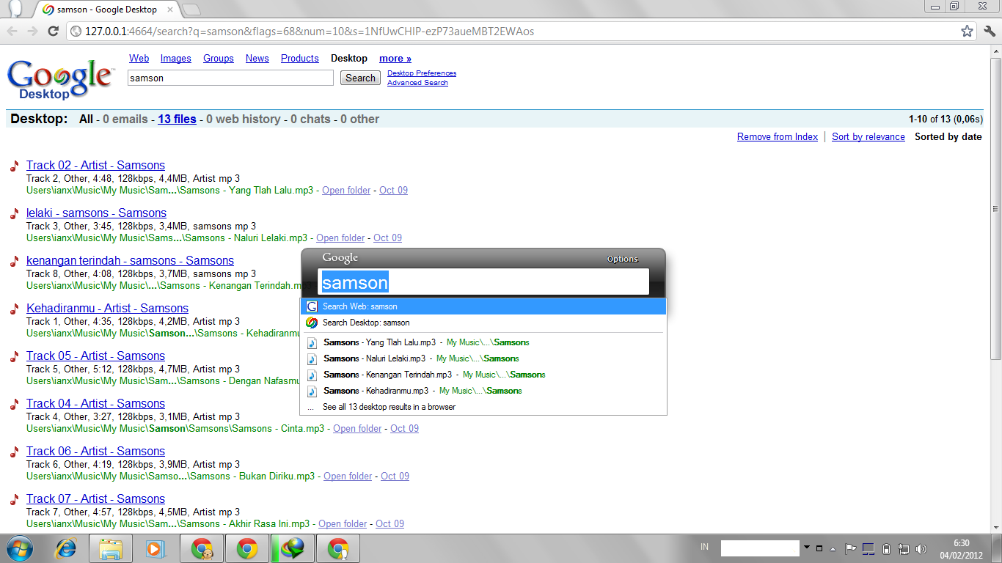
Task: Click the Google web icon next to Search Web
Action: [312, 306]
